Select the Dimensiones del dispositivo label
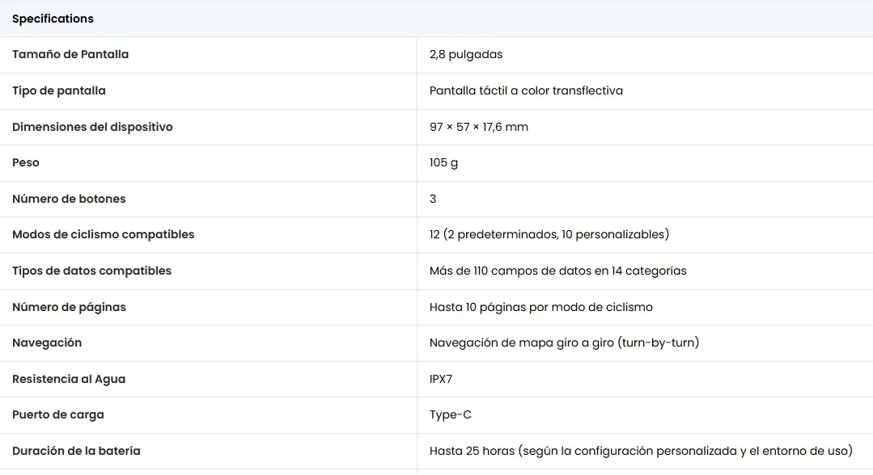The image size is (873, 475). [92, 127]
